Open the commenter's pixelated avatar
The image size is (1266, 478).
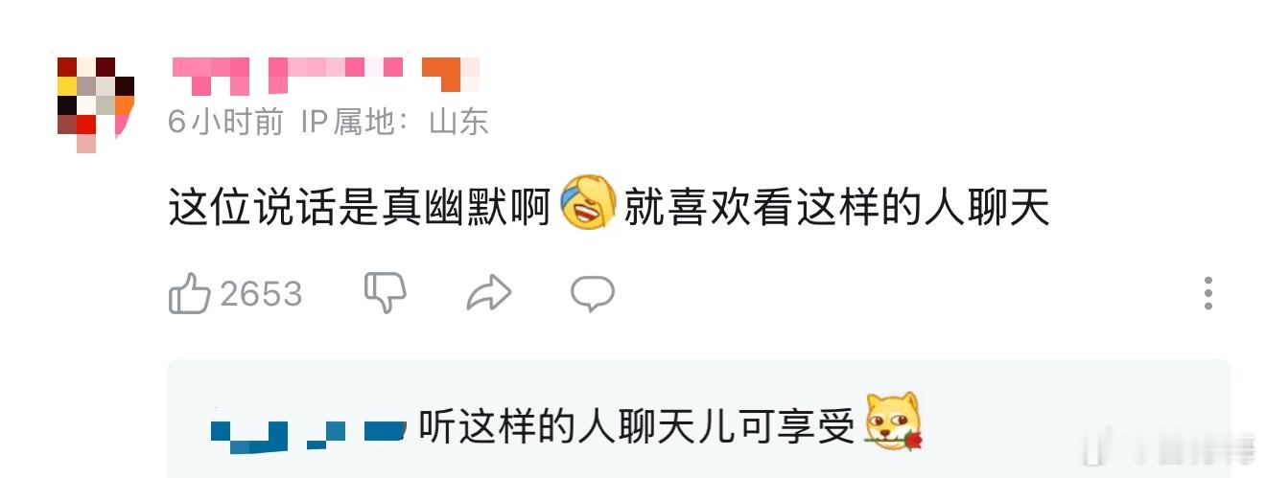click(95, 104)
